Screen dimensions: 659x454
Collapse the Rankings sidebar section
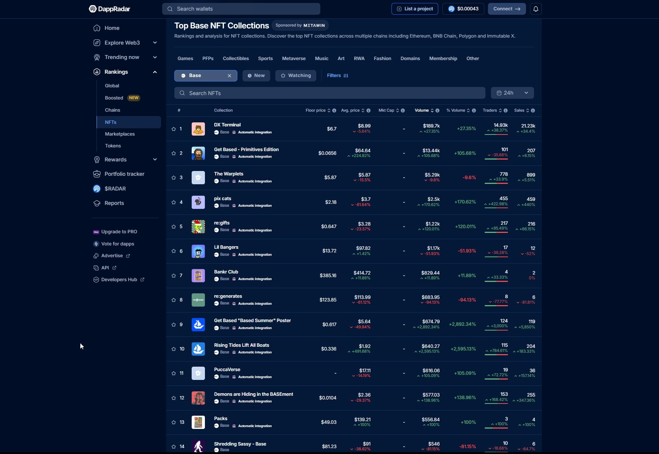(x=155, y=72)
